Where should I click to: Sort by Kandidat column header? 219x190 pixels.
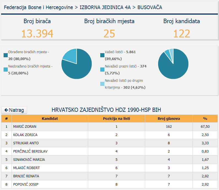coord(50,119)
